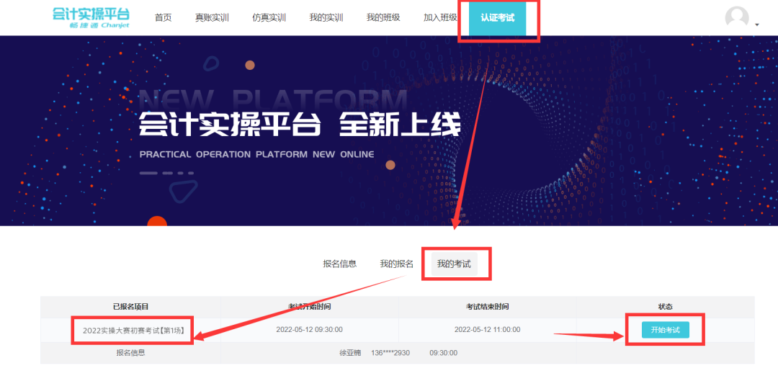778x381 pixels.
Task: Click the longest dash indicator under the banner subtitle
Action: (x=148, y=173)
